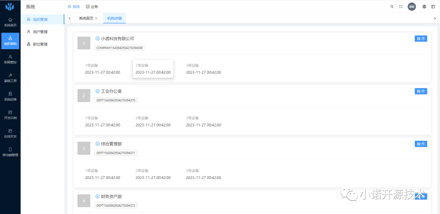The height and width of the screenshot is (214, 440).
Task: Select 3号设备 in 综合管理部 card
Action: click(x=203, y=174)
